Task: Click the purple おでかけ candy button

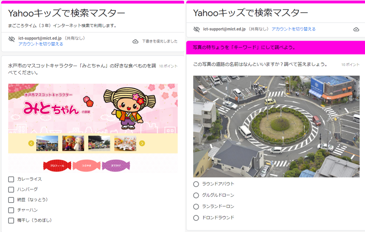Action: tap(116, 166)
